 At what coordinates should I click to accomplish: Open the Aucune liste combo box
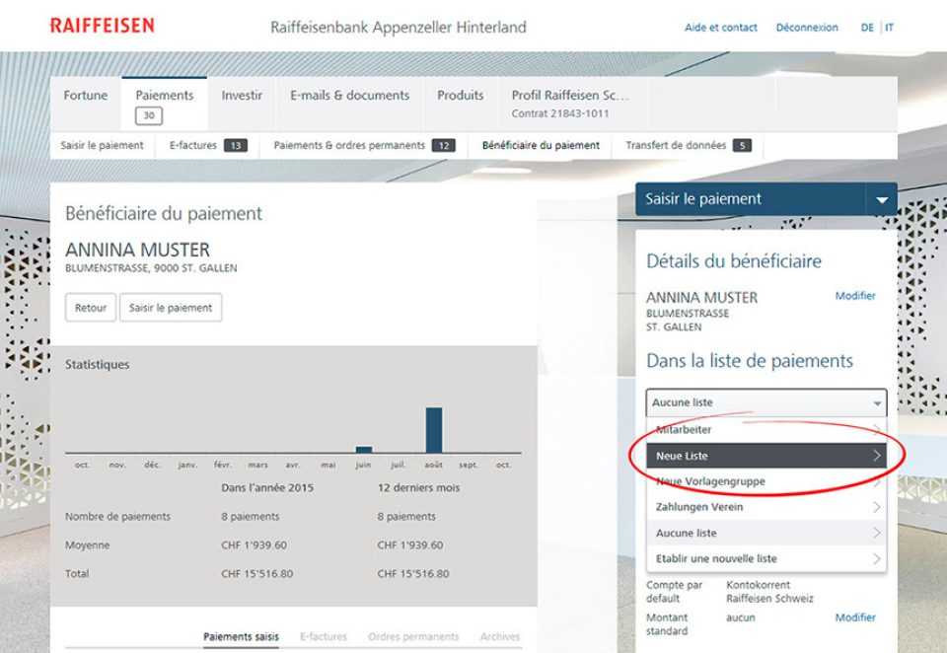(x=765, y=402)
